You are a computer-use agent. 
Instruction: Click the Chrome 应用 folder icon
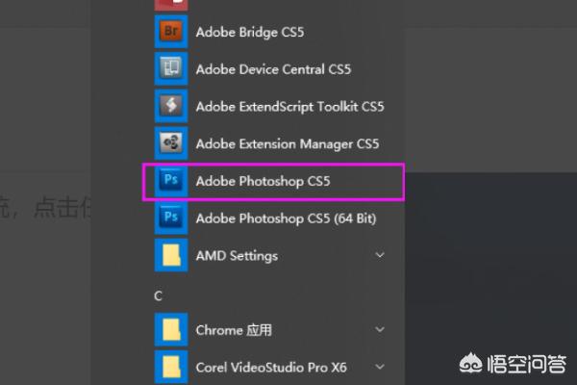pyautogui.click(x=171, y=329)
